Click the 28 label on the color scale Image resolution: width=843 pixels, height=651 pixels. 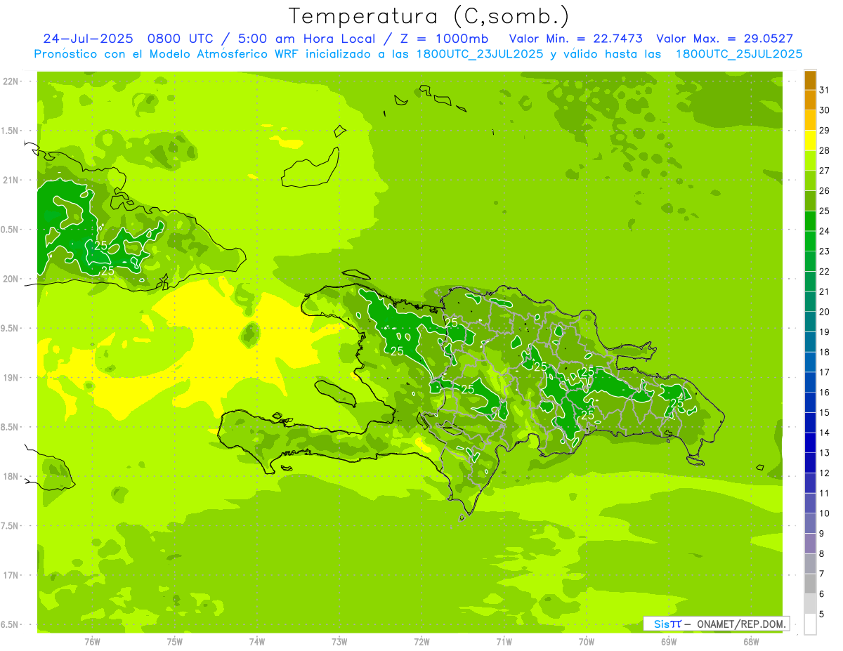click(825, 150)
